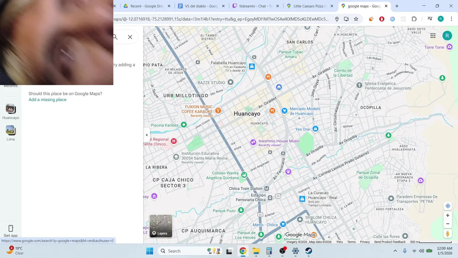458x258 pixels.
Task: Open the Windows Start menu
Action: click(150, 251)
